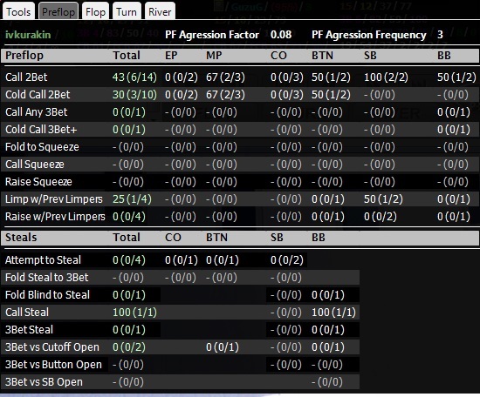
Task: Select the Attempt to Steal row
Action: point(154,260)
